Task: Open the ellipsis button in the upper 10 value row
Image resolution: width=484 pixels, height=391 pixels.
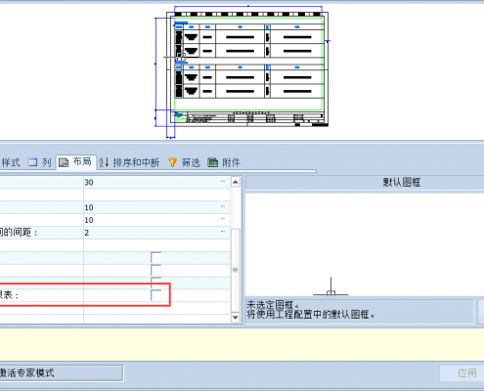Action: (x=223, y=206)
